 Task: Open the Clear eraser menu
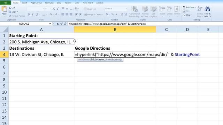tap(187, 15)
